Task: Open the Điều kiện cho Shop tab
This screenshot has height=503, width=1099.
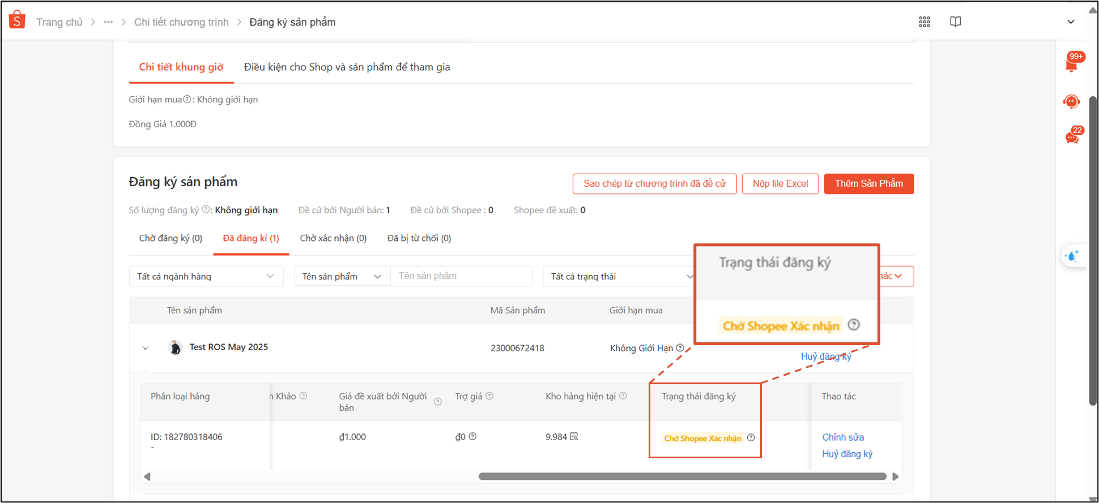Action: 347,67
